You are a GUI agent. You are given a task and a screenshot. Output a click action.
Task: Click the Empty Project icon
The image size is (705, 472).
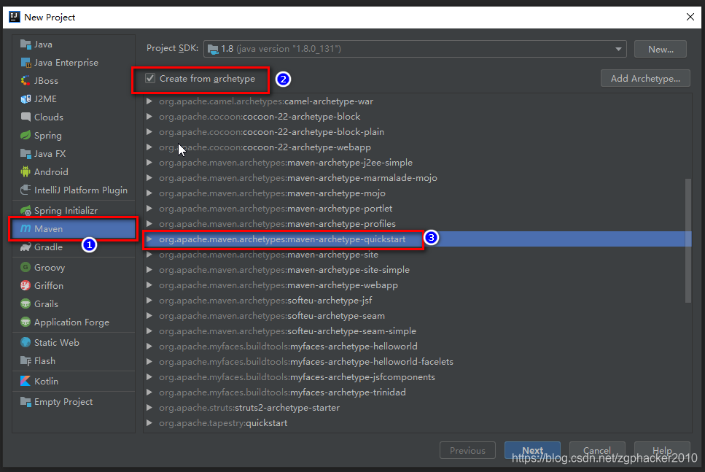click(x=26, y=402)
